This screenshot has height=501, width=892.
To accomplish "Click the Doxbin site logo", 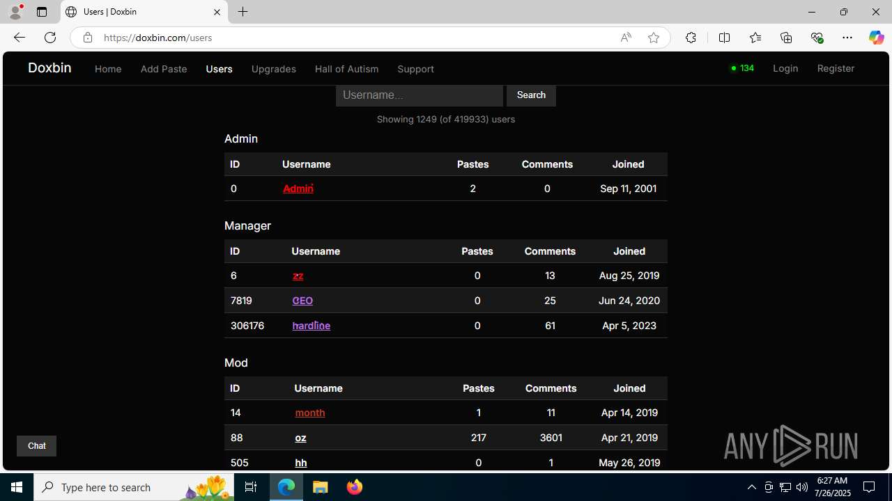I will pos(49,67).
